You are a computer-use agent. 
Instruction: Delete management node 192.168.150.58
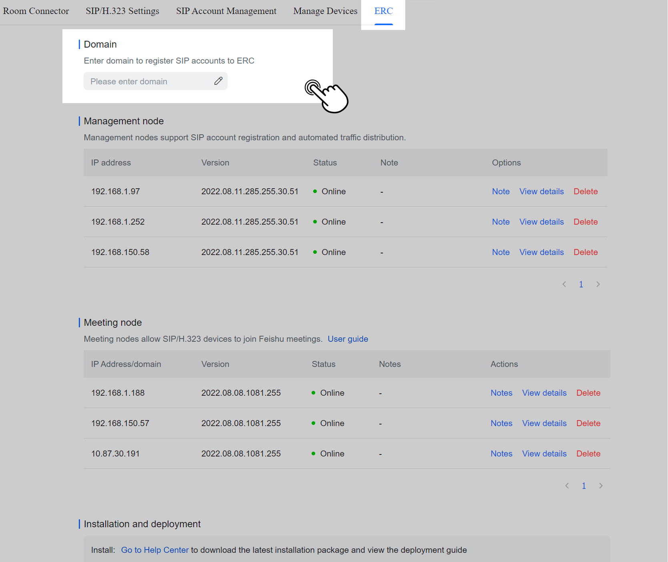coord(586,252)
